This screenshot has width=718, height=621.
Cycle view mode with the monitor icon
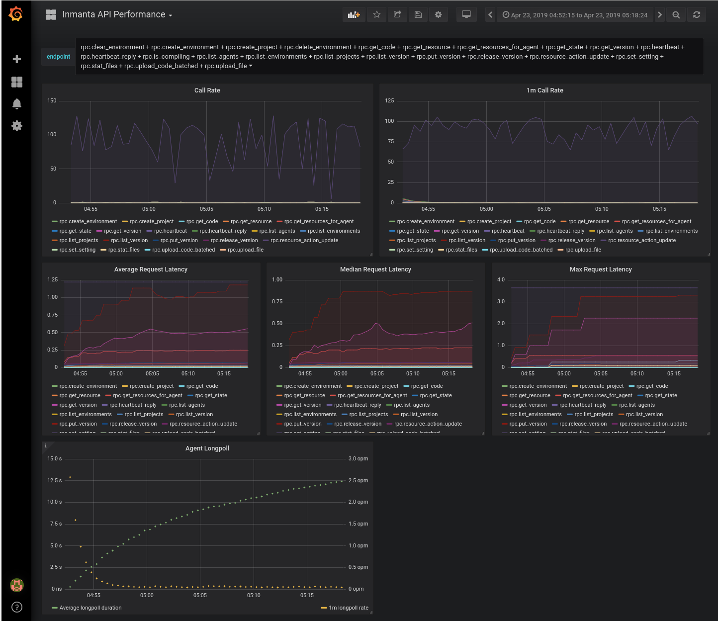(x=466, y=15)
